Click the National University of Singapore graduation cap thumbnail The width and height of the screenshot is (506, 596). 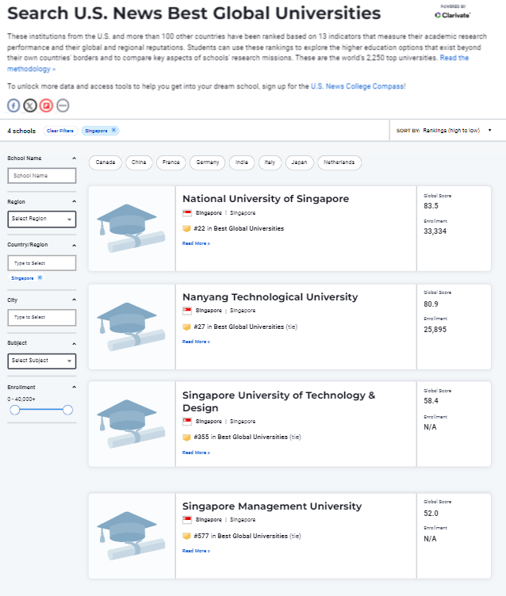[131, 228]
